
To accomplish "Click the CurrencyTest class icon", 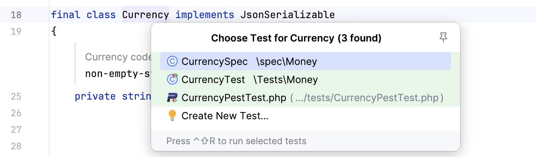I will pyautogui.click(x=172, y=80).
